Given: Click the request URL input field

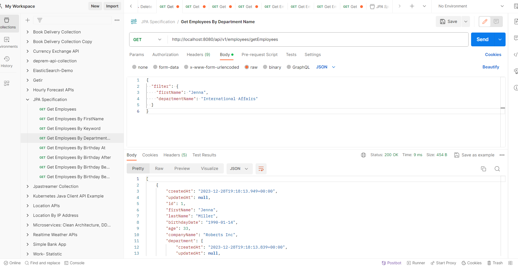Looking at the screenshot, I should tap(318, 39).
